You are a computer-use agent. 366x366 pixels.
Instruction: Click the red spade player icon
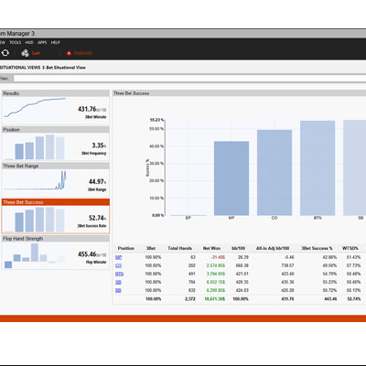click(69, 53)
